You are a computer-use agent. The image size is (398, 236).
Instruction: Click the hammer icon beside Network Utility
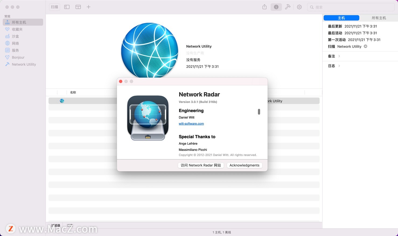pos(7,64)
